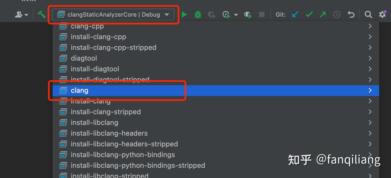Choose the diagtool target
Viewport: 391px width, 178px height.
tap(84, 58)
